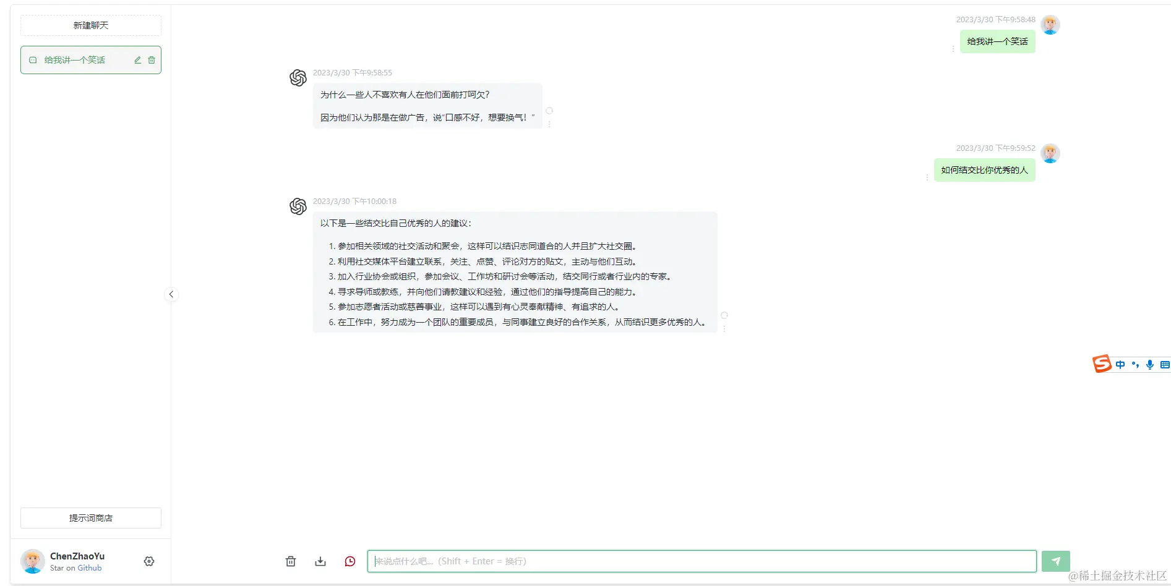Click the red clock context icon
The height and width of the screenshot is (586, 1171).
(x=350, y=561)
